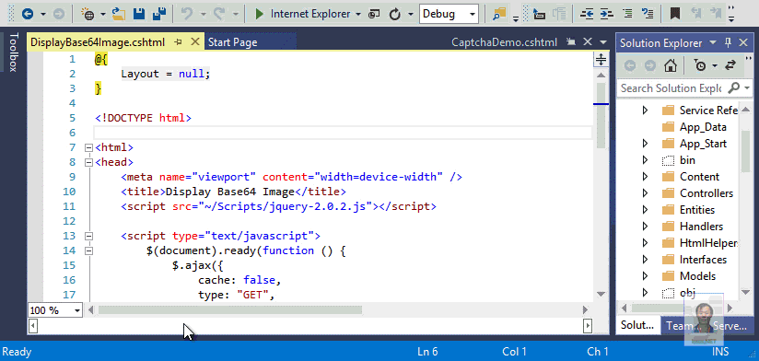The height and width of the screenshot is (361, 759).
Task: Expand the Controllers folder node
Action: coord(645,193)
